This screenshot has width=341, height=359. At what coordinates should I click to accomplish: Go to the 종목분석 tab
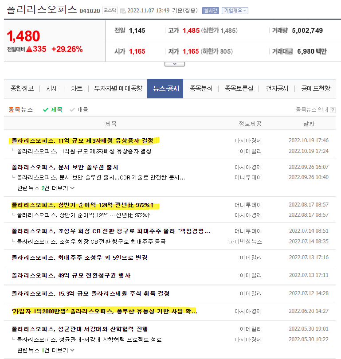[x=201, y=89]
